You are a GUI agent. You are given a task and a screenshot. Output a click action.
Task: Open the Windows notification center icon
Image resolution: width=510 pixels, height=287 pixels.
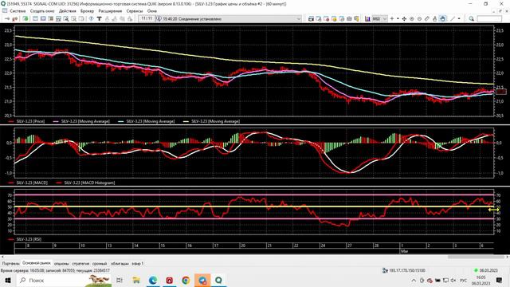click(x=500, y=280)
